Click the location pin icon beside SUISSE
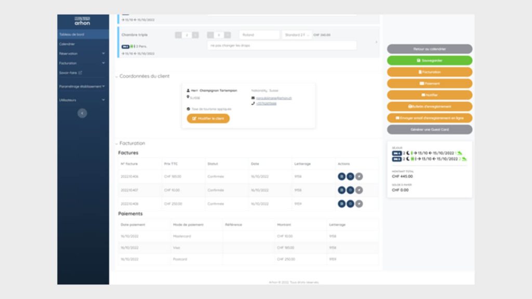The image size is (532, 299). pyautogui.click(x=188, y=97)
